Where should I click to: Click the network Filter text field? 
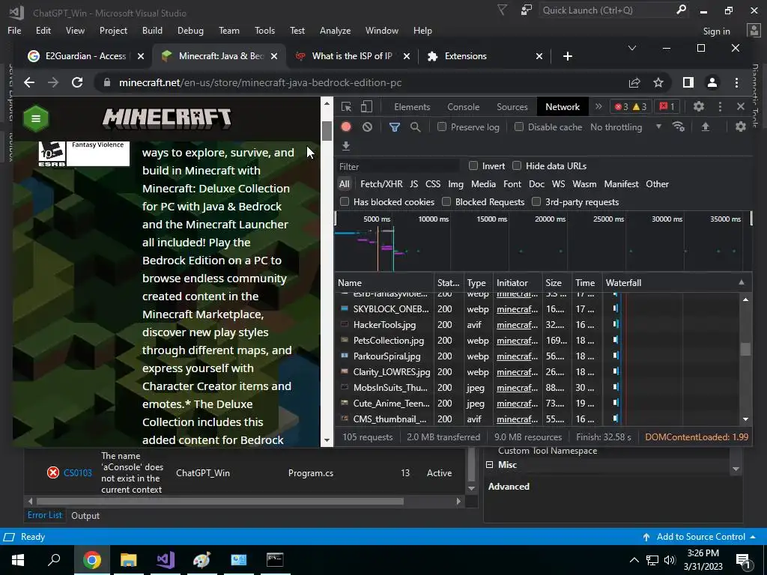tap(398, 166)
